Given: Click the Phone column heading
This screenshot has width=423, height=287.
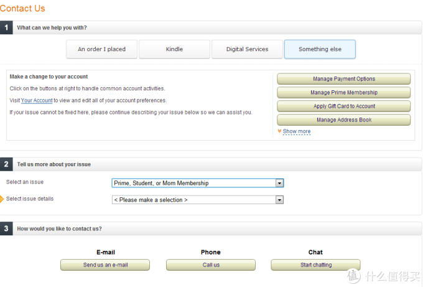Looking at the screenshot, I should tap(211, 252).
